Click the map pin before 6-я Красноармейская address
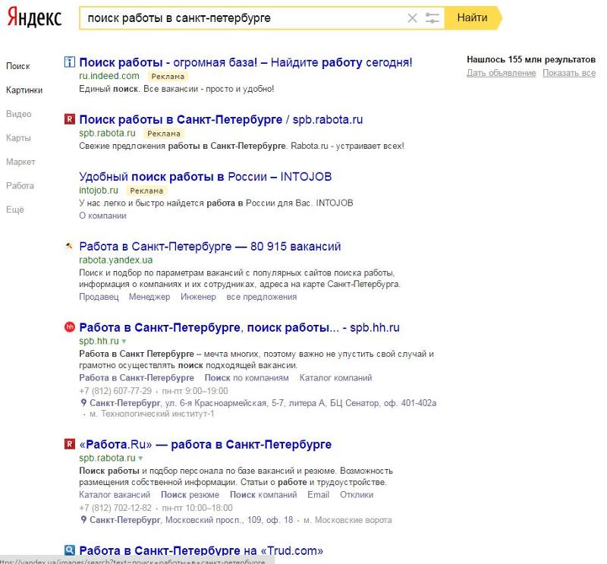The height and width of the screenshot is (564, 607). (x=83, y=403)
